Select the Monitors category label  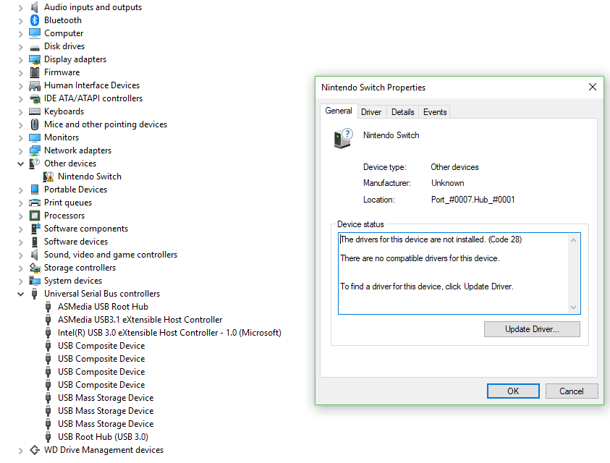(62, 137)
